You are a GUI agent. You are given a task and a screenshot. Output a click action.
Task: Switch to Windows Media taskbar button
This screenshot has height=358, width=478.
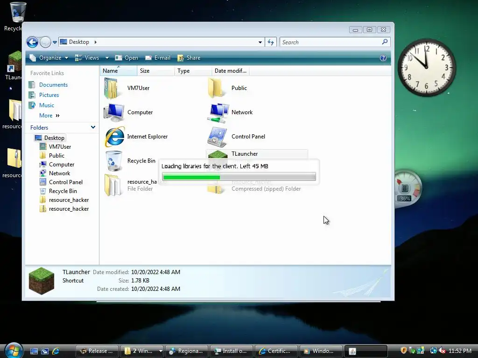point(321,351)
